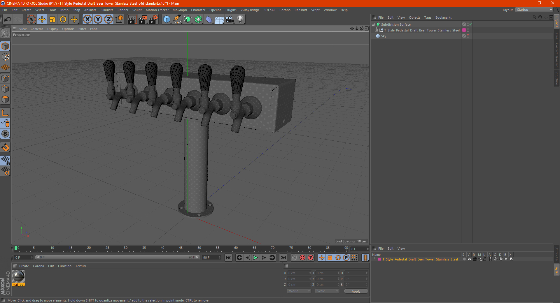Open Edit Render Settings

tap(153, 20)
